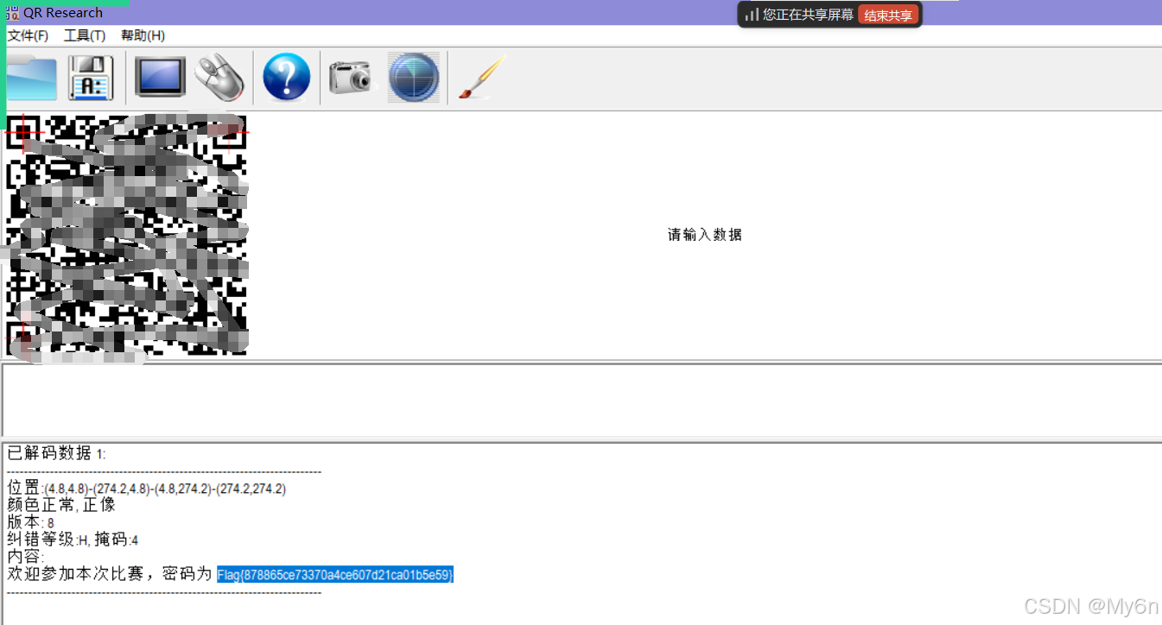
Task: Click the floppy disk save icon
Action: [x=91, y=78]
